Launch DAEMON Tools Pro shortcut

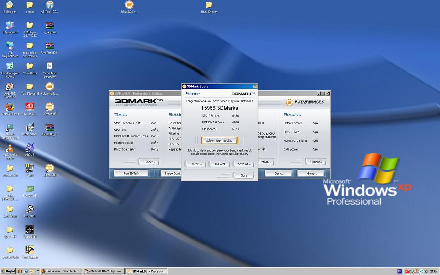point(10,90)
